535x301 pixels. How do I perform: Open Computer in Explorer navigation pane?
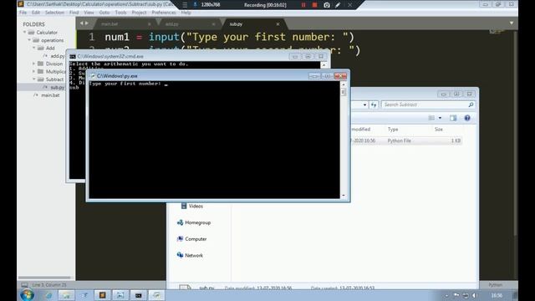[x=196, y=239]
